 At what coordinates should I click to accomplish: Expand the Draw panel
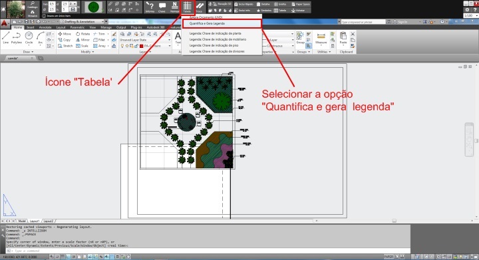point(28,52)
